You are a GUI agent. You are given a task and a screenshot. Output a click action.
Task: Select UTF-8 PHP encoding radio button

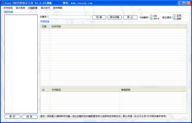pos(151,19)
